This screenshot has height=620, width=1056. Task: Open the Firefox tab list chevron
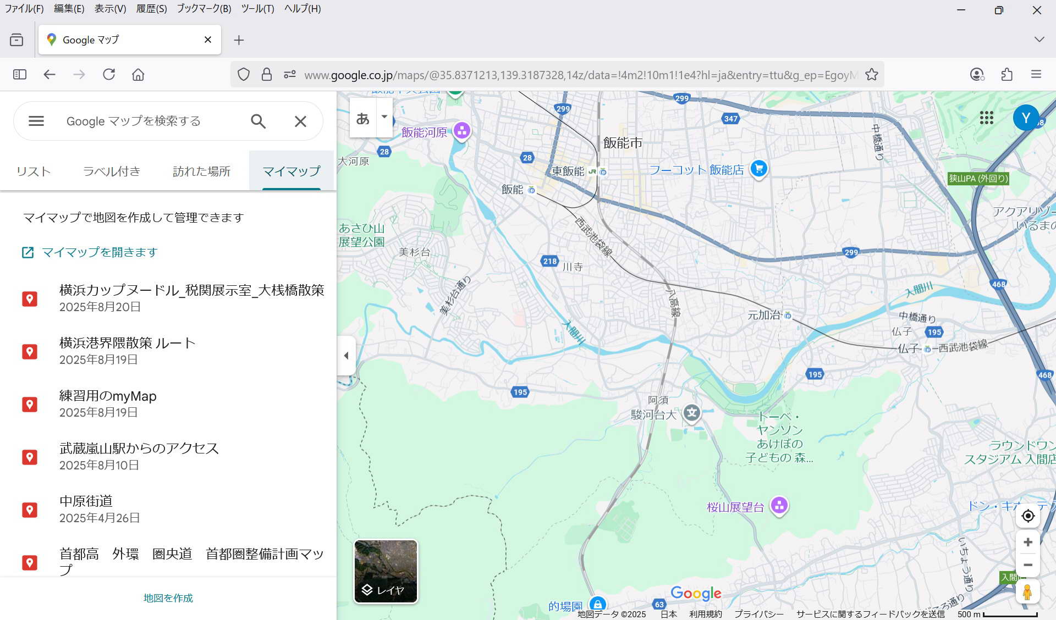[x=1039, y=40]
